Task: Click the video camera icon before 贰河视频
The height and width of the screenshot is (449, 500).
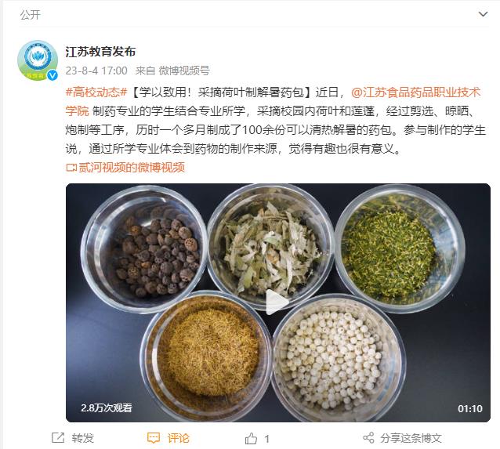Action: point(71,168)
